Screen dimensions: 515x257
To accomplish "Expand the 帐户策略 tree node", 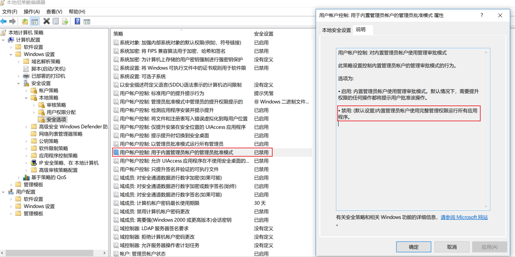I will coord(26,91).
